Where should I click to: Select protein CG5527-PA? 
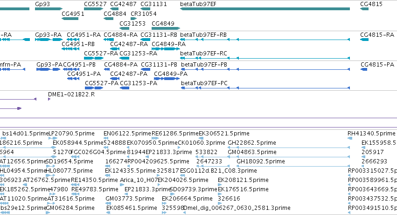coord(94,88)
